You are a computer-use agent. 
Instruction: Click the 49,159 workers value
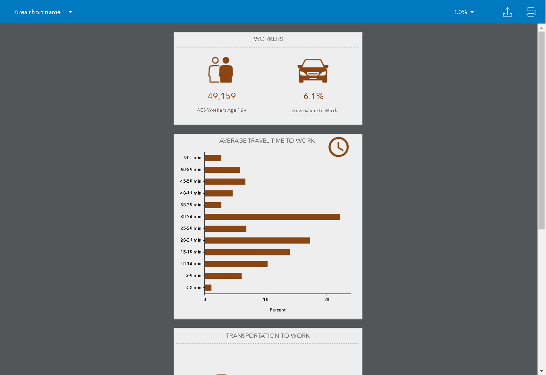pos(222,96)
